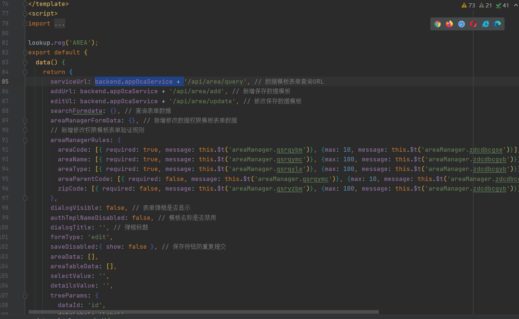
Task: Click the fold marker on line 89
Action: 25,121
